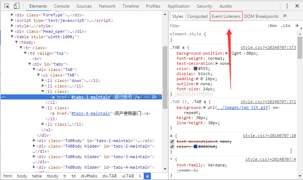Open style.css?=20140707:10 source link
This screenshot has width=303, height=180.
point(270,136)
